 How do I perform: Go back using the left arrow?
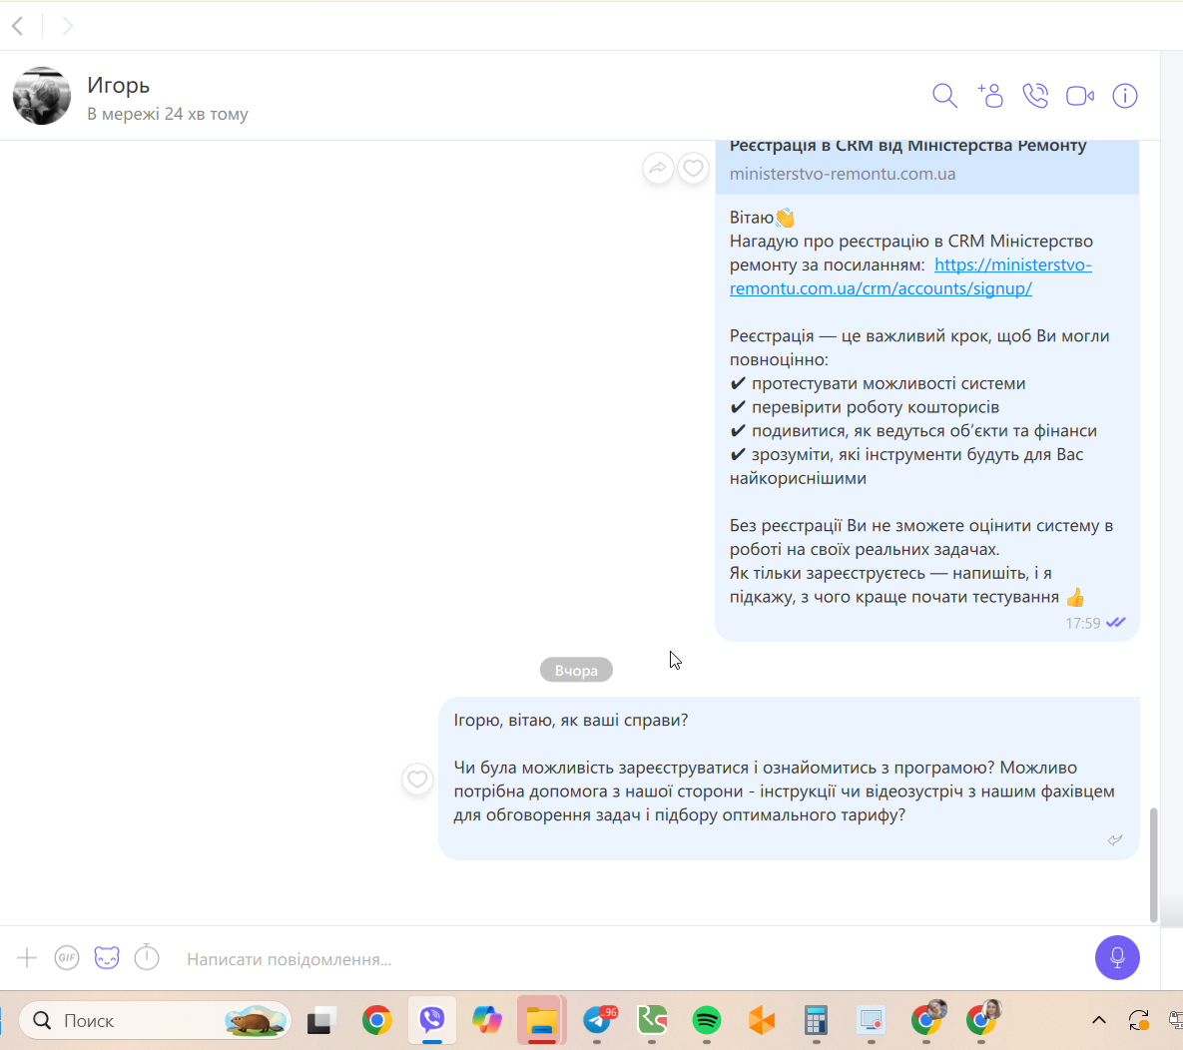pos(18,26)
